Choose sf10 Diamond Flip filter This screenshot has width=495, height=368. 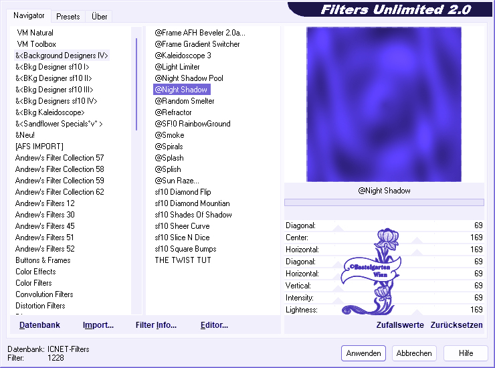click(183, 192)
